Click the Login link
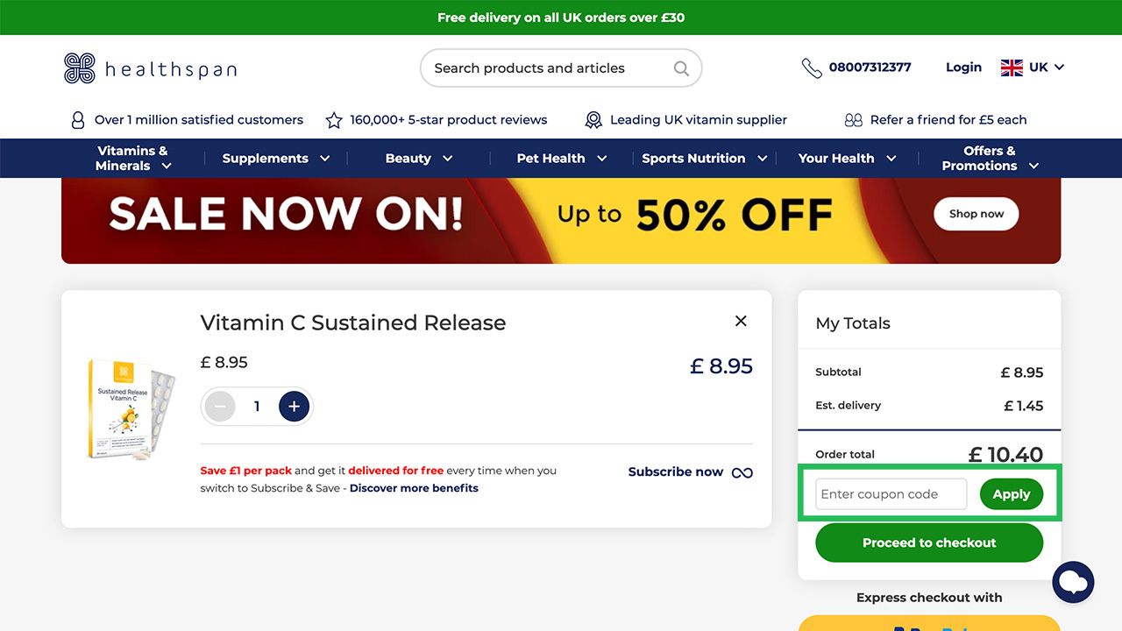 (963, 67)
